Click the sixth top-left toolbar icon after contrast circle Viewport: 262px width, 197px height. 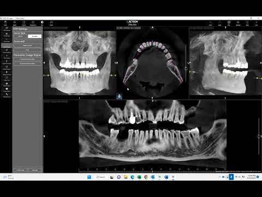point(51,23)
